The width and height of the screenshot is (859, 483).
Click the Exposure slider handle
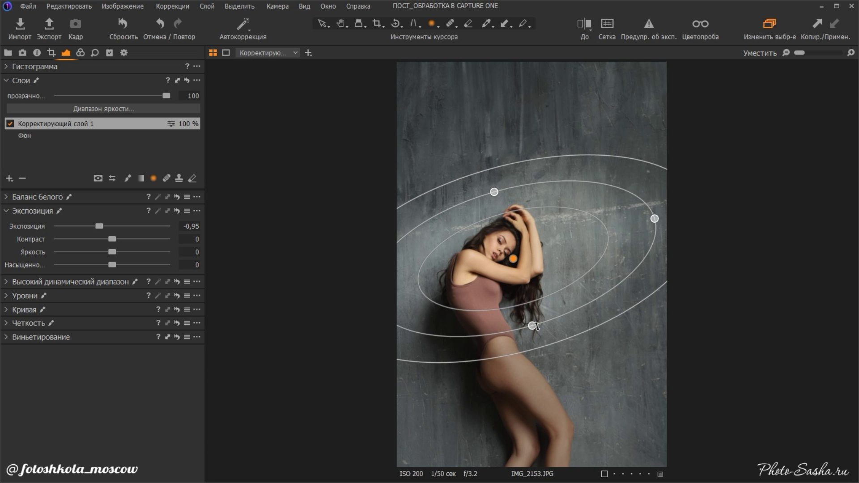[99, 226]
